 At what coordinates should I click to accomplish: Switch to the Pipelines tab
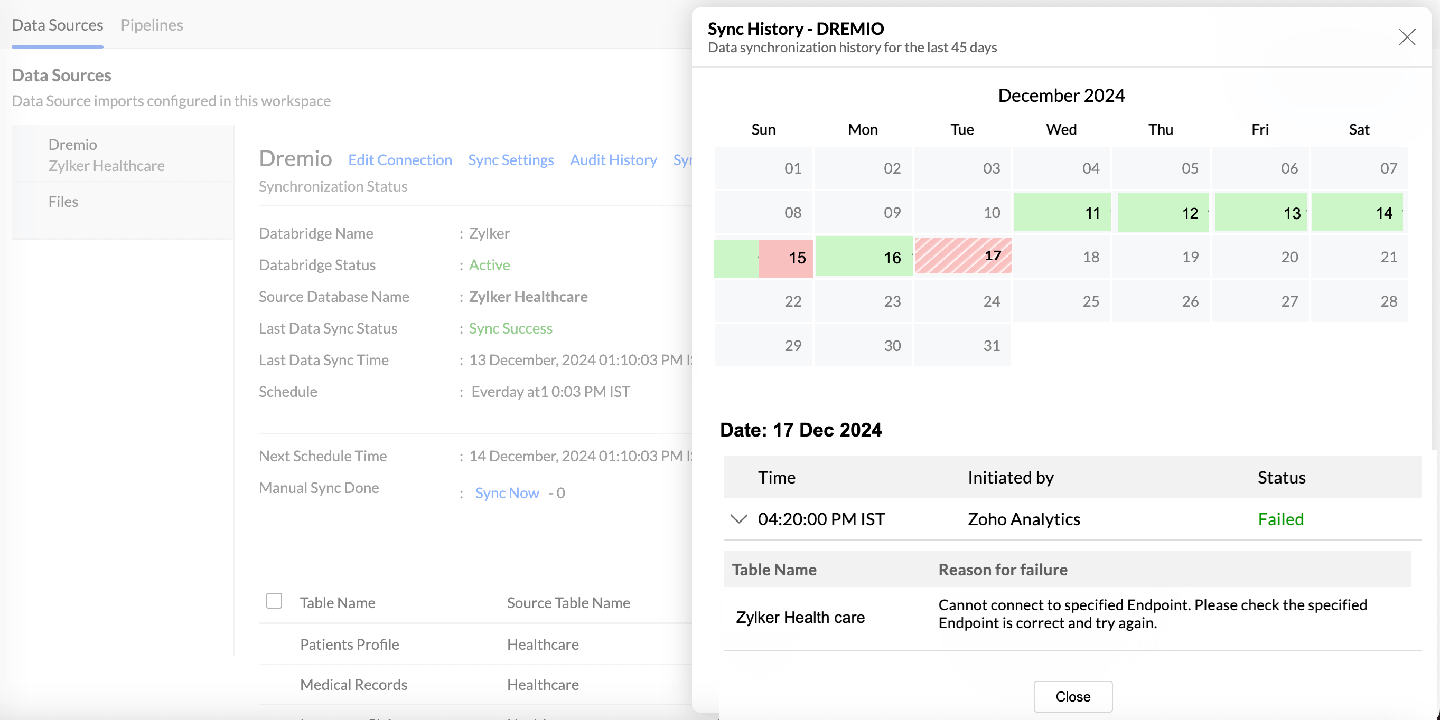152,25
